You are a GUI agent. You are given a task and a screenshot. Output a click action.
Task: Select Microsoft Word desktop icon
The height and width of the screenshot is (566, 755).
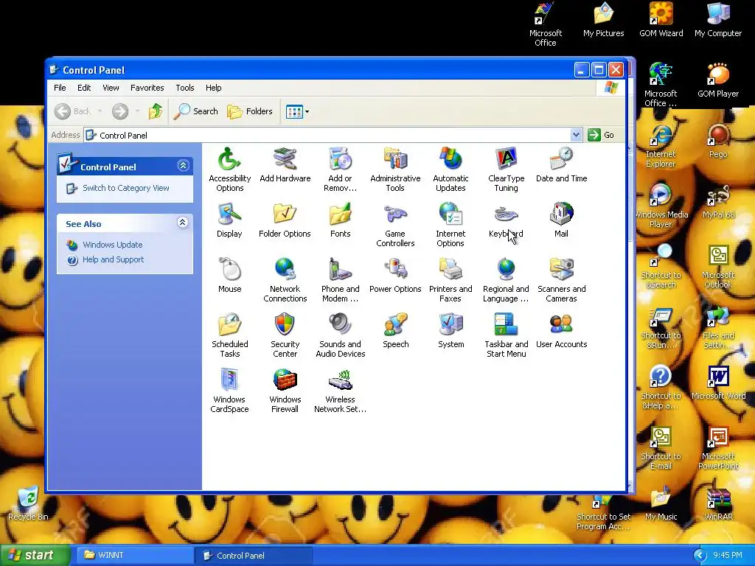tap(718, 383)
